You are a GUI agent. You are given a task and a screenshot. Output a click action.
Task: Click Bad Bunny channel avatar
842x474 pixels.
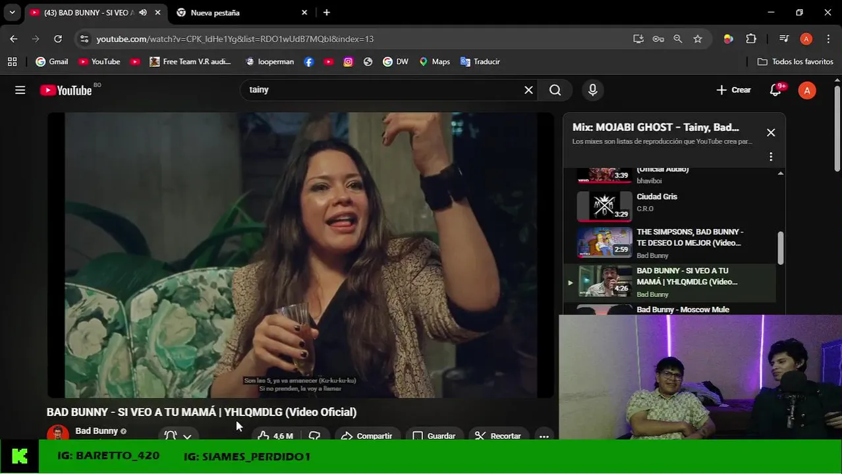coord(58,433)
